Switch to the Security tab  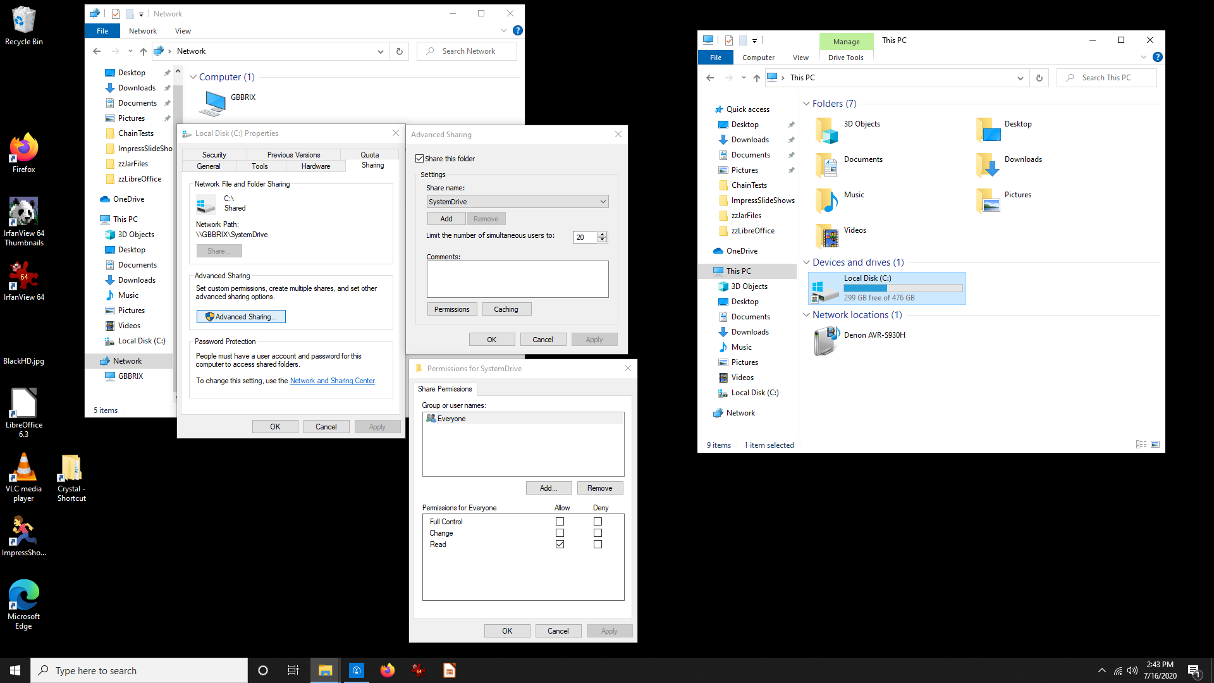point(214,155)
